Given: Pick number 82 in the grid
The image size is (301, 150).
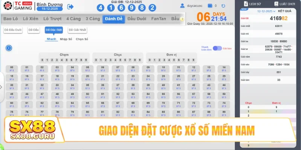Looking at the screenshot, I should (x=118, y=113).
